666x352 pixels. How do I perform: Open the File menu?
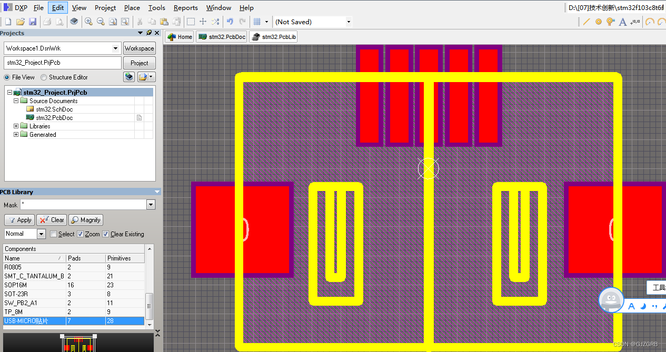(x=38, y=7)
